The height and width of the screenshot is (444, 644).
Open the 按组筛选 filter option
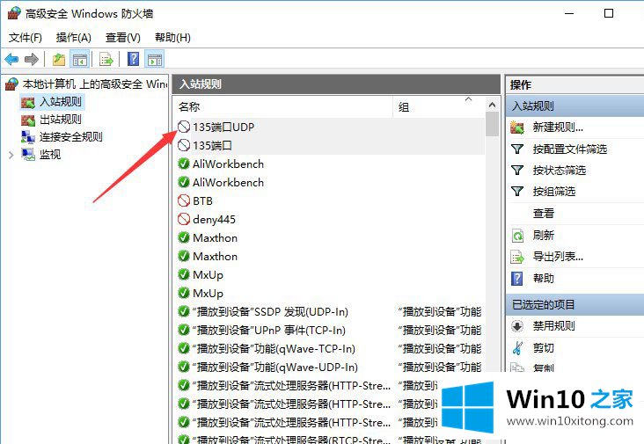pyautogui.click(x=553, y=191)
